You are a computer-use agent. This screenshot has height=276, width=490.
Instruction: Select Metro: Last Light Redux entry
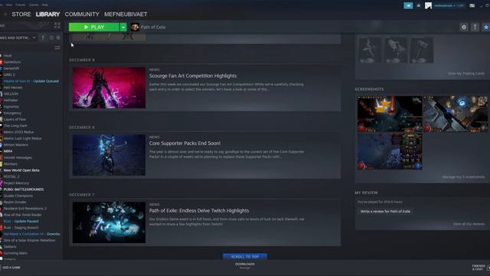coord(22,138)
